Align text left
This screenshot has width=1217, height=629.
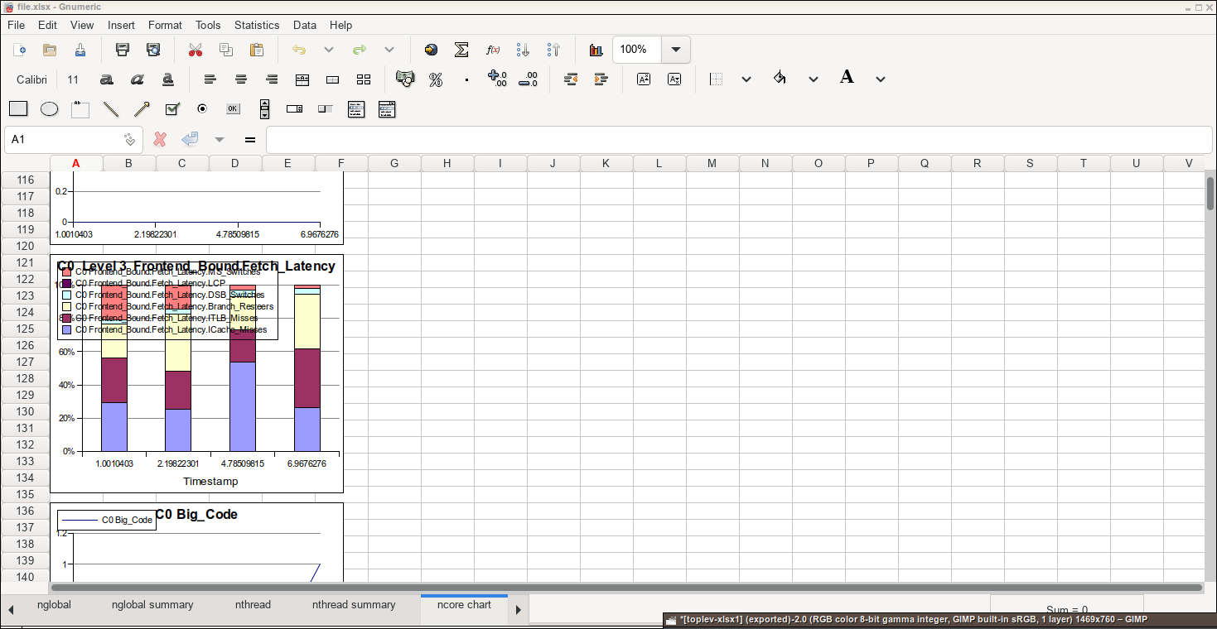pos(210,79)
